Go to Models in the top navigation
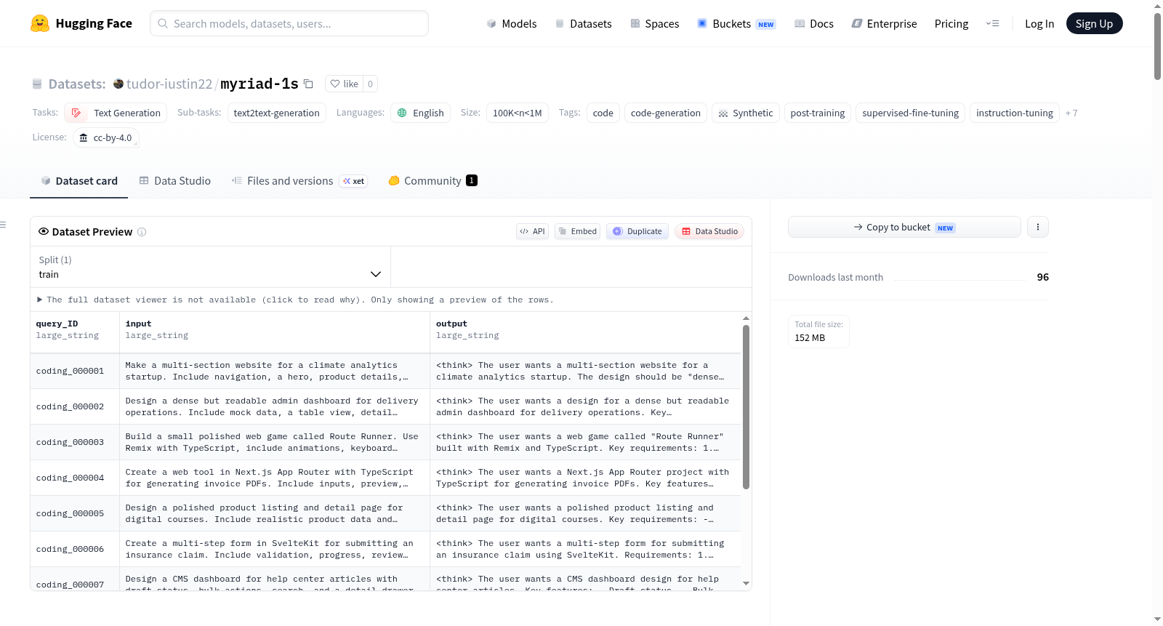Viewport: 1163px width, 626px height. tap(512, 23)
